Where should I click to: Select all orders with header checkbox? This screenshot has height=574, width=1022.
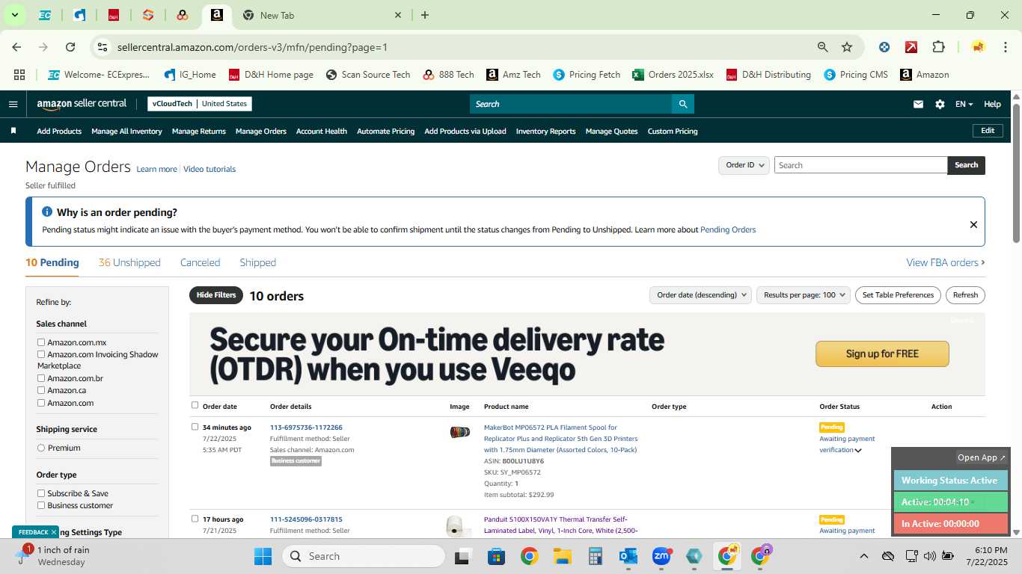(x=195, y=405)
